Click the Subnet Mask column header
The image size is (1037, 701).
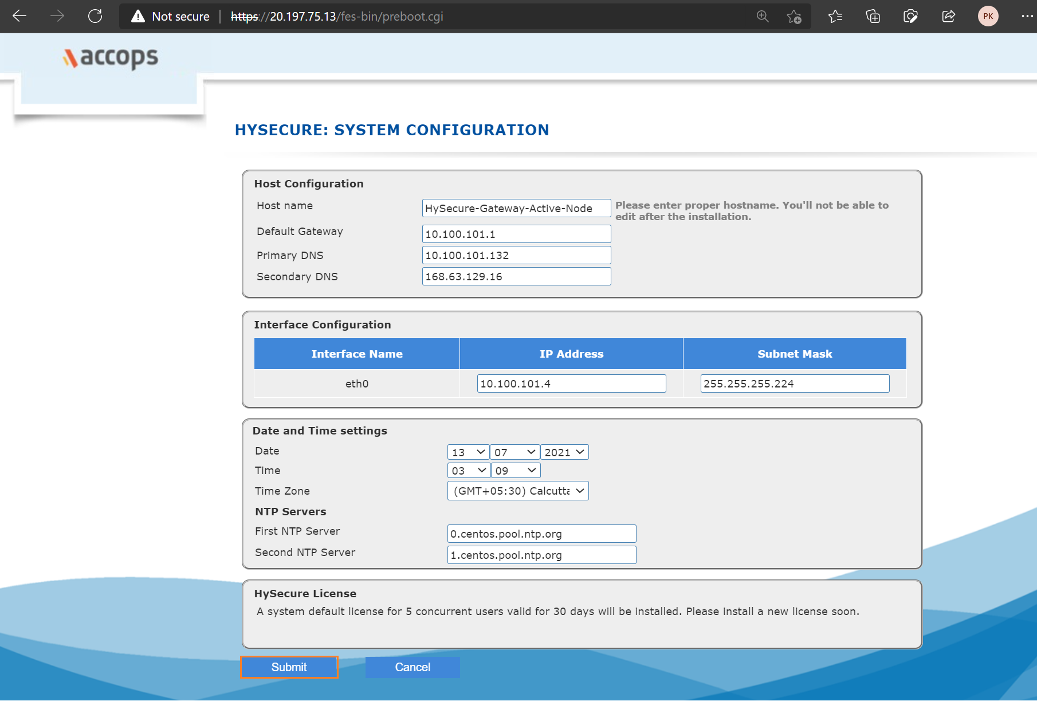[x=795, y=354]
